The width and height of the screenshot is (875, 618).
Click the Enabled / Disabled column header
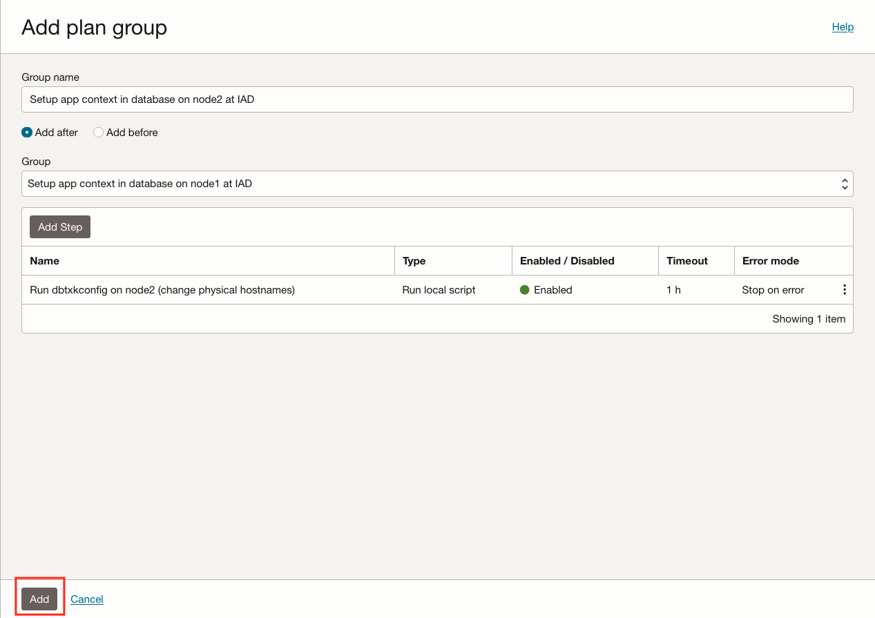point(567,261)
